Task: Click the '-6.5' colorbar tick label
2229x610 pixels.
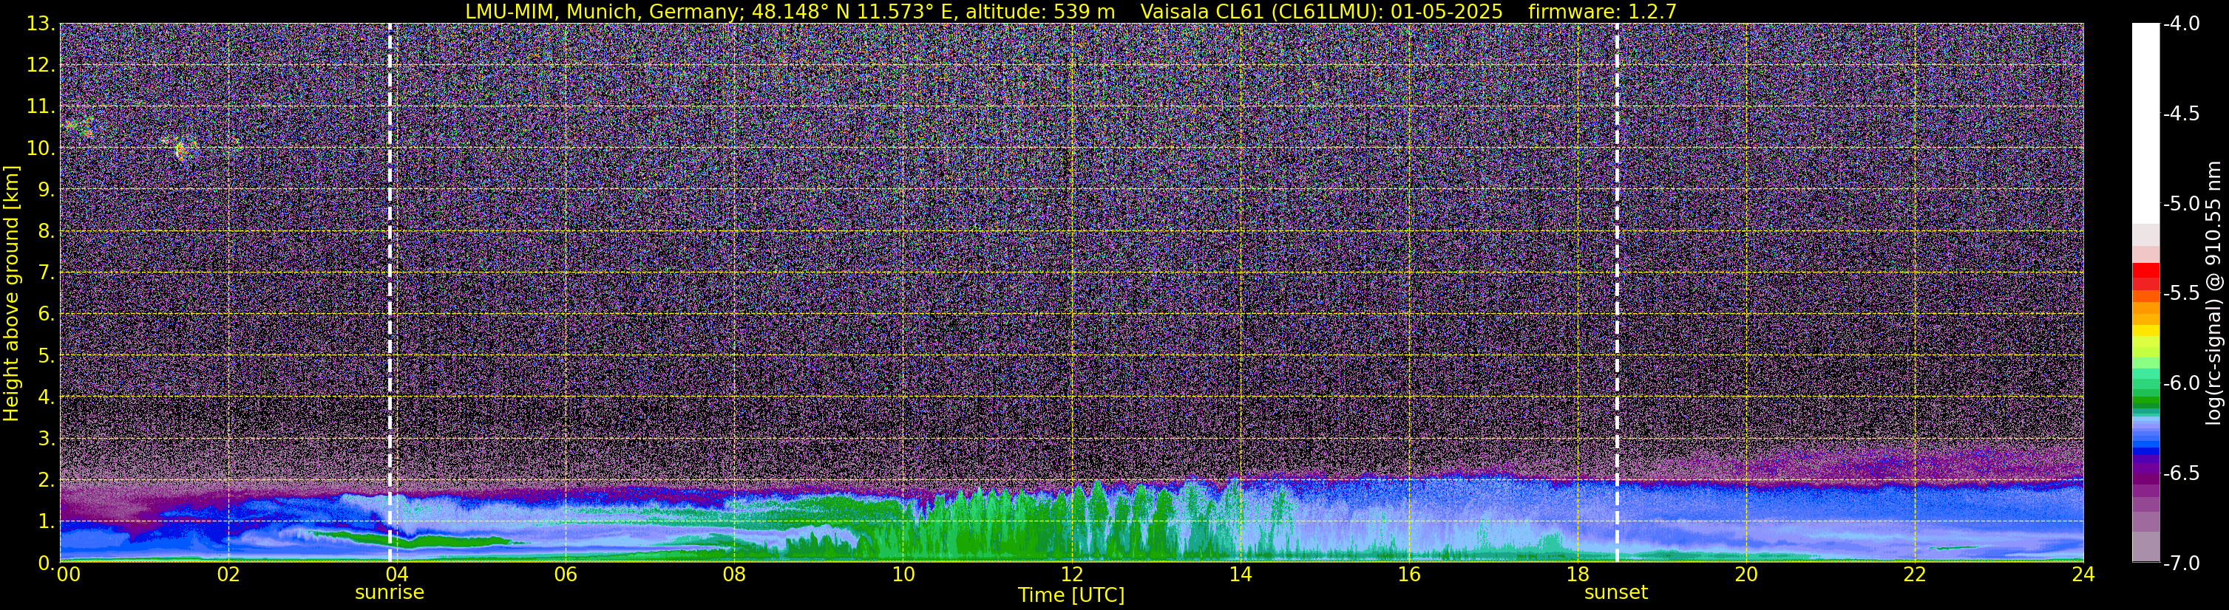Action: click(2180, 473)
